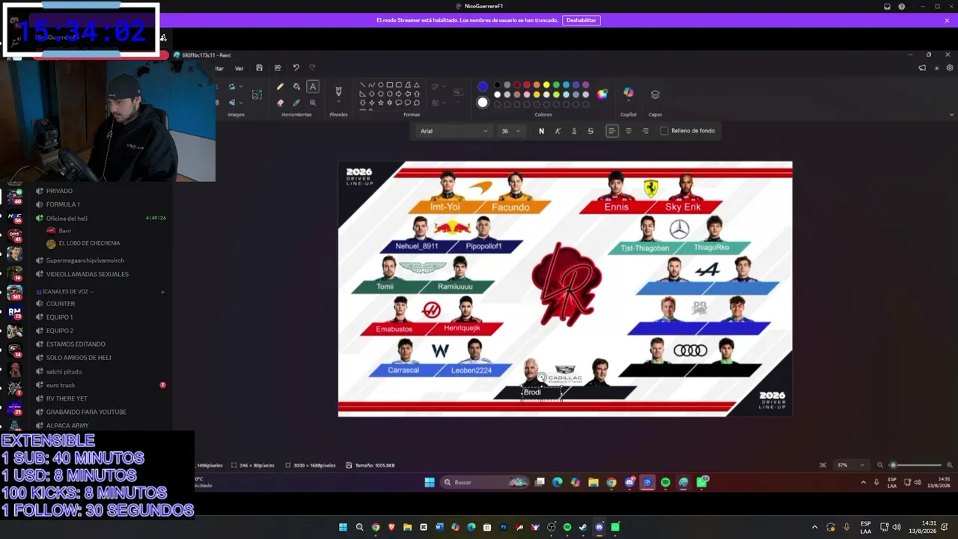Select the red color swatch
This screenshot has width=958, height=539.
[527, 85]
